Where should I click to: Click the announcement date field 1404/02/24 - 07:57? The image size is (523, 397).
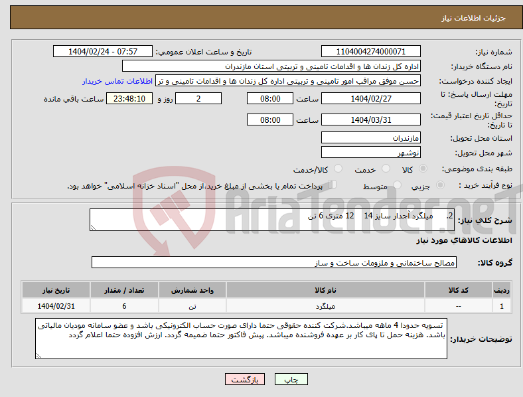[x=103, y=51]
